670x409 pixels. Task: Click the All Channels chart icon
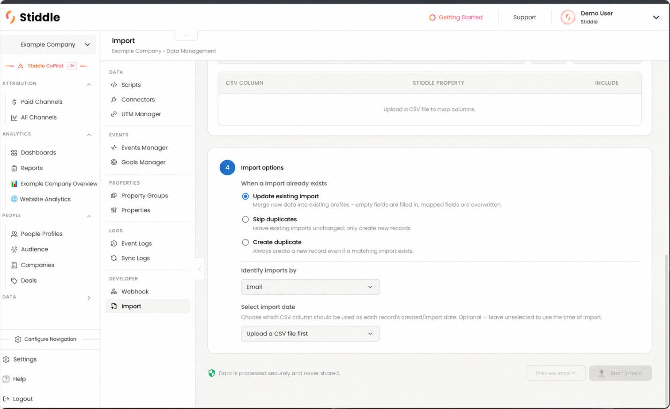(14, 118)
